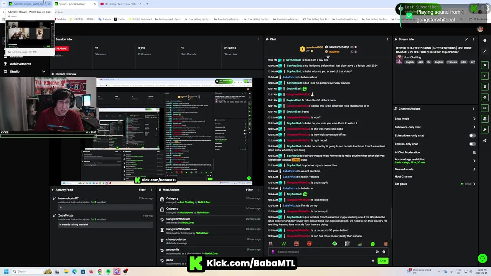This screenshot has height=276, width=491.
Task: Open the Windows Start menu
Action: (x=6, y=271)
